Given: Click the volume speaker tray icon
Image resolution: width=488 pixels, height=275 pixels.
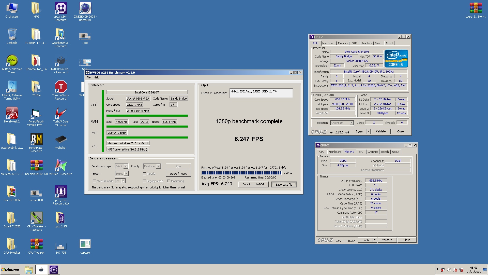Looking at the screenshot, I should click(x=449, y=270).
